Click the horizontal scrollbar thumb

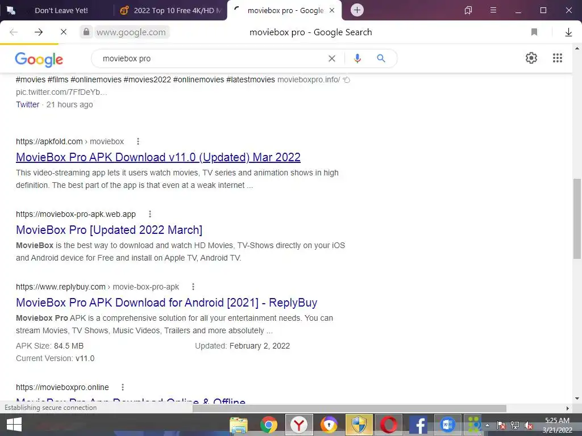point(350,408)
